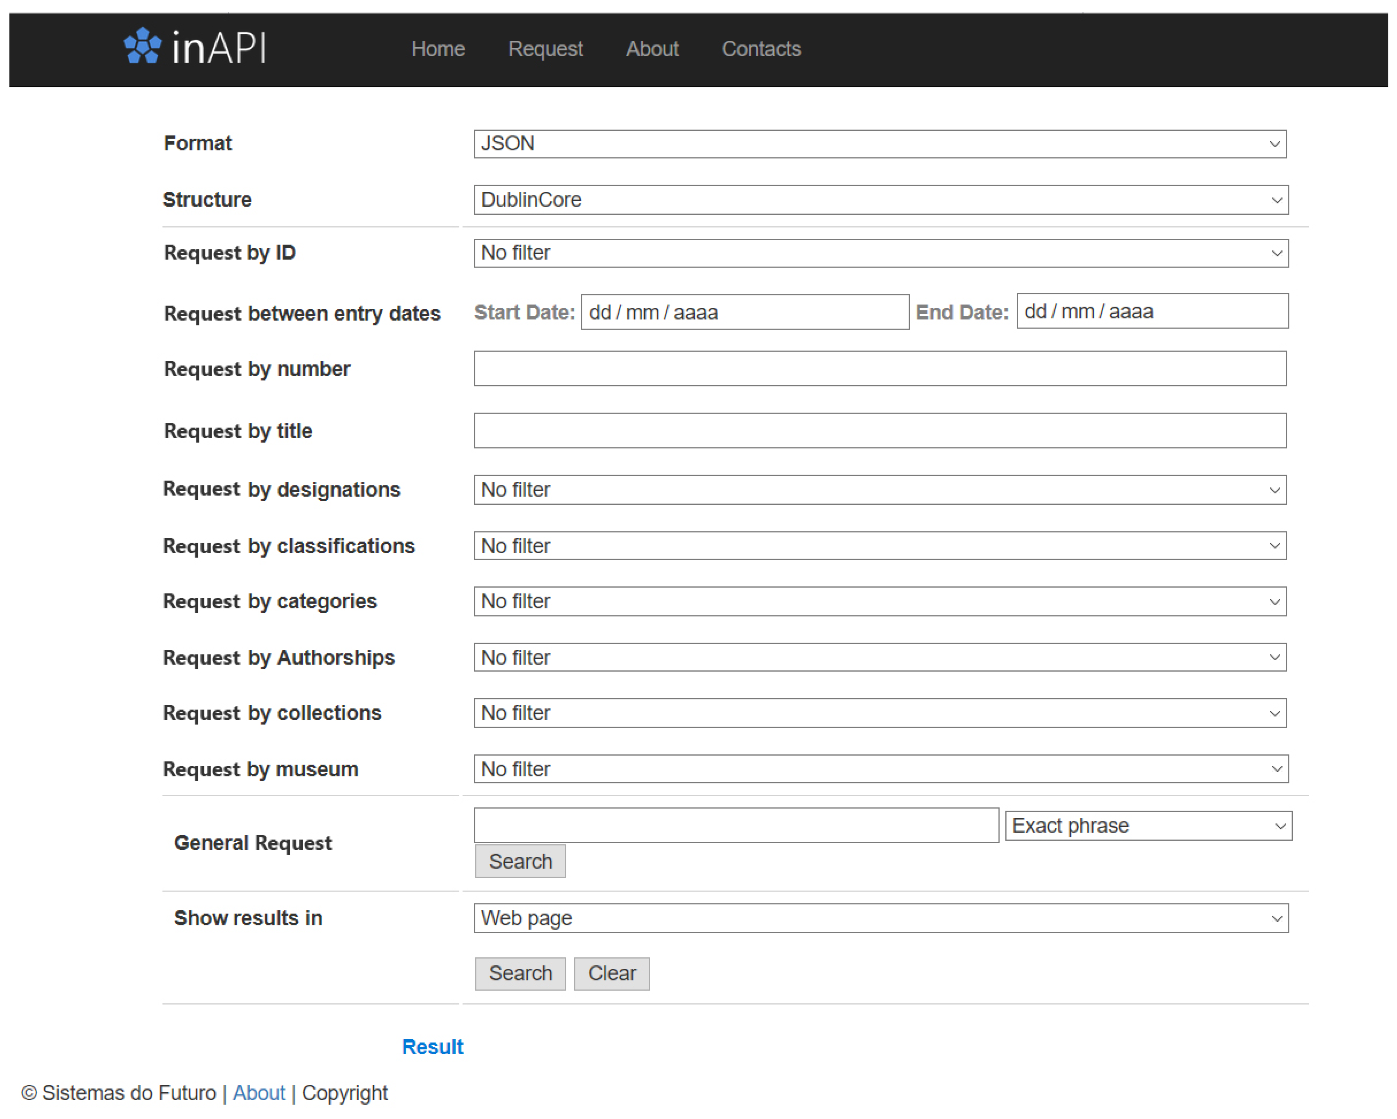Click the Start Date field
This screenshot has width=1397, height=1119.
click(744, 312)
